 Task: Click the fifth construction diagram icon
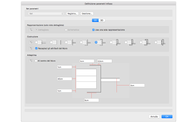pyautogui.click(x=102, y=42)
